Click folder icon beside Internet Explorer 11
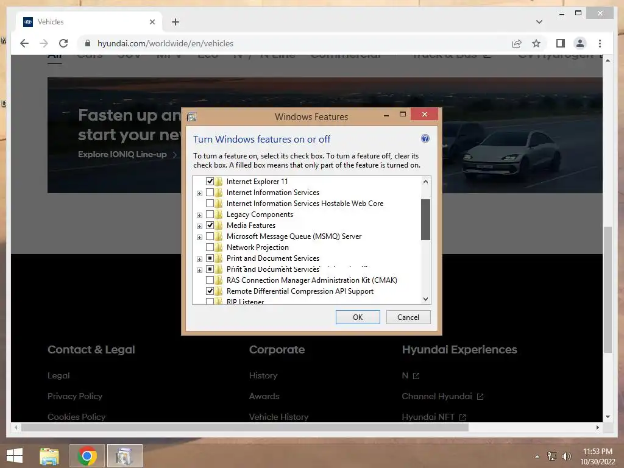Viewport: 624px width, 468px height. tap(219, 182)
